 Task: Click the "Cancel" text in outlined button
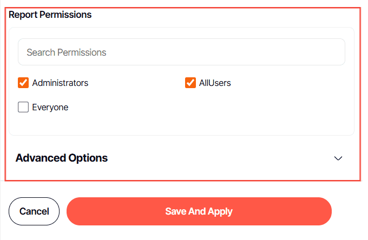click(34, 211)
